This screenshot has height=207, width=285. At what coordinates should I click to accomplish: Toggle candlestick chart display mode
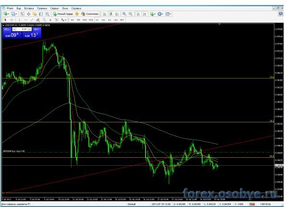111,14
